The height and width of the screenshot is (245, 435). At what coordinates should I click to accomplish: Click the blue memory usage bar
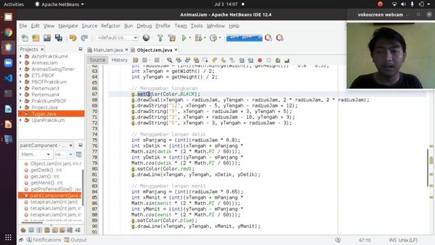pyautogui.click(x=244, y=38)
